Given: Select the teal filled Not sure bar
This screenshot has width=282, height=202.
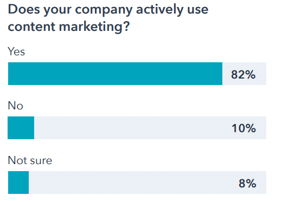Looking at the screenshot, I should click(x=18, y=183).
